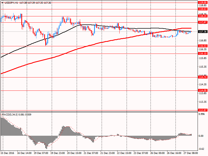This screenshot has height=156, width=208.
Task: Select the 119.00 red price label
Action: [x=202, y=2]
